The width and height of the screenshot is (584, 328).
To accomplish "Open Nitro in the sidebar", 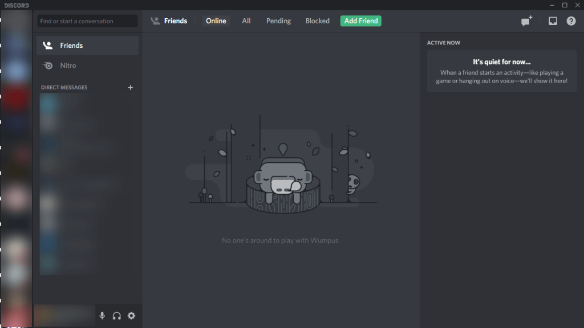I will (87, 65).
